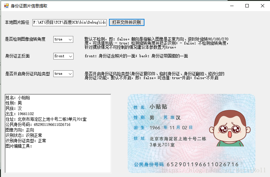Open the 是否检测图像旋转角度 dropdown
270x177 pixels.
[x=63, y=39]
